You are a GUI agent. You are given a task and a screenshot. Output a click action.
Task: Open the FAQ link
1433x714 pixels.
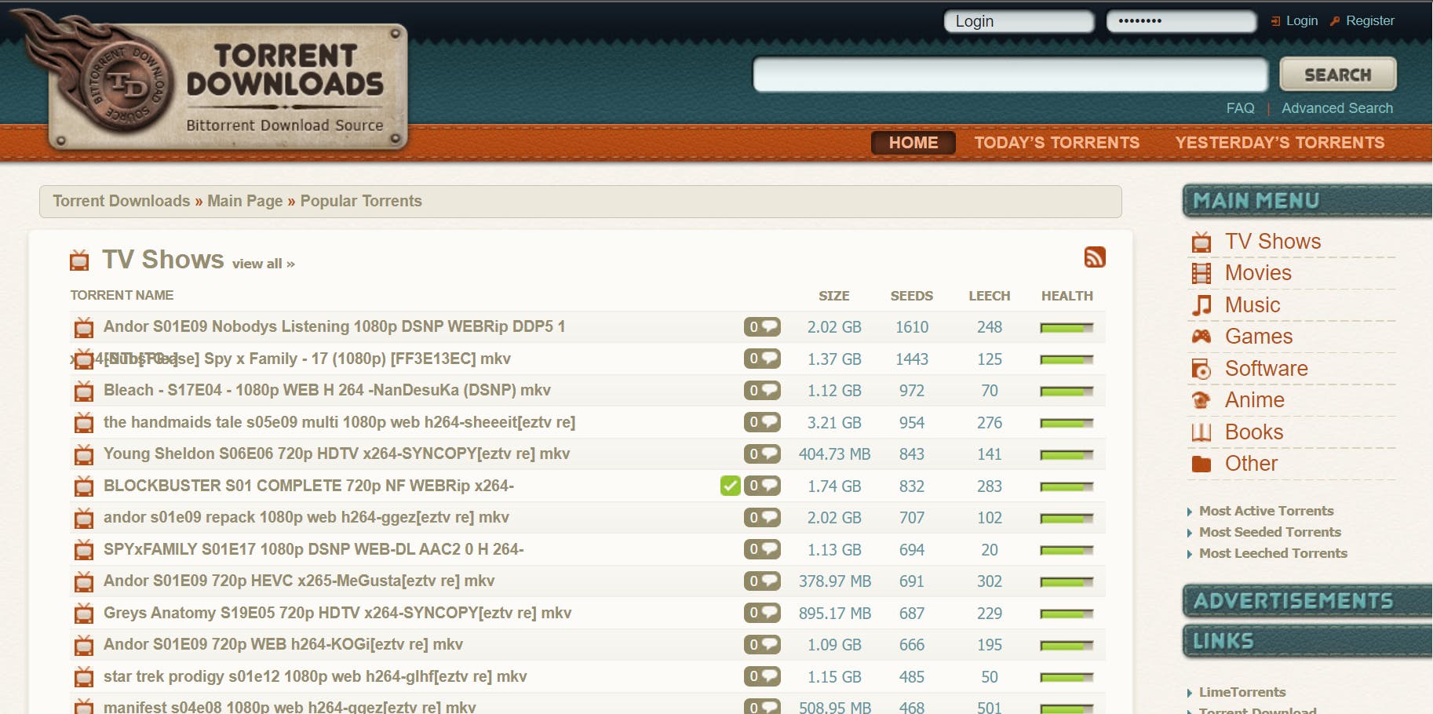pos(1240,108)
